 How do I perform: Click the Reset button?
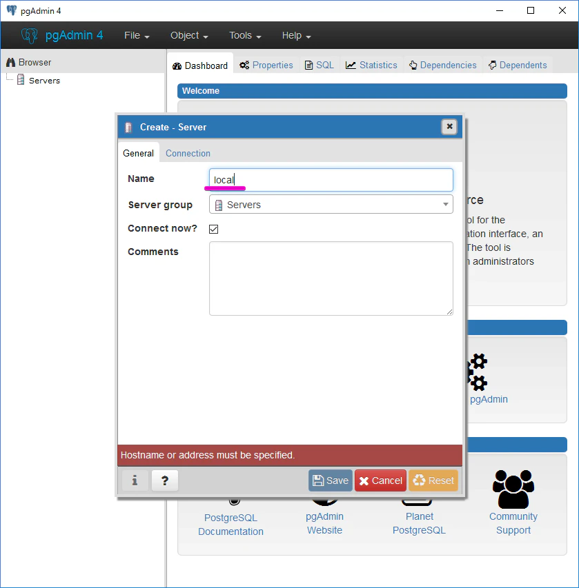click(x=433, y=480)
